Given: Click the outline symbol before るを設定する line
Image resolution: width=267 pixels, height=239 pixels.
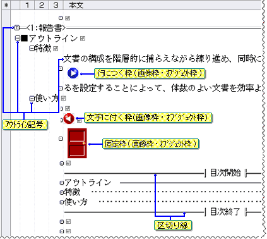Looking at the screenshot, I should point(61,88).
